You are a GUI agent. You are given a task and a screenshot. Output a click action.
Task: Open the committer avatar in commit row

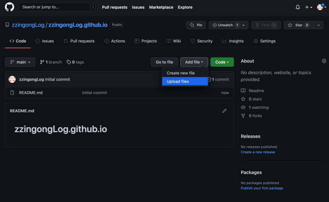[12, 79]
